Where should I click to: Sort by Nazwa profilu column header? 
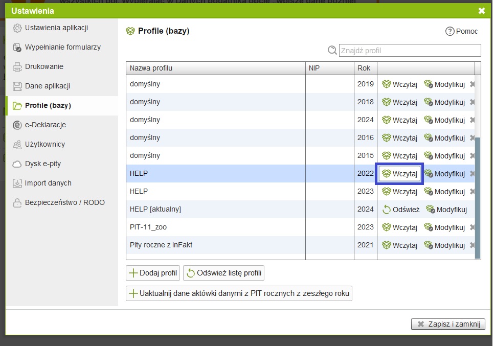tap(215, 68)
